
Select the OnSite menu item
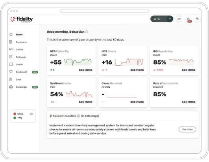[19, 50]
